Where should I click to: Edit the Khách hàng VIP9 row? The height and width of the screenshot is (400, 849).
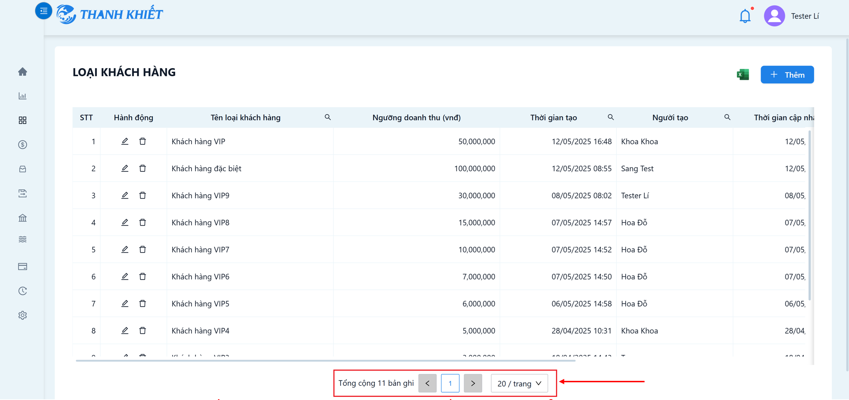pos(125,195)
